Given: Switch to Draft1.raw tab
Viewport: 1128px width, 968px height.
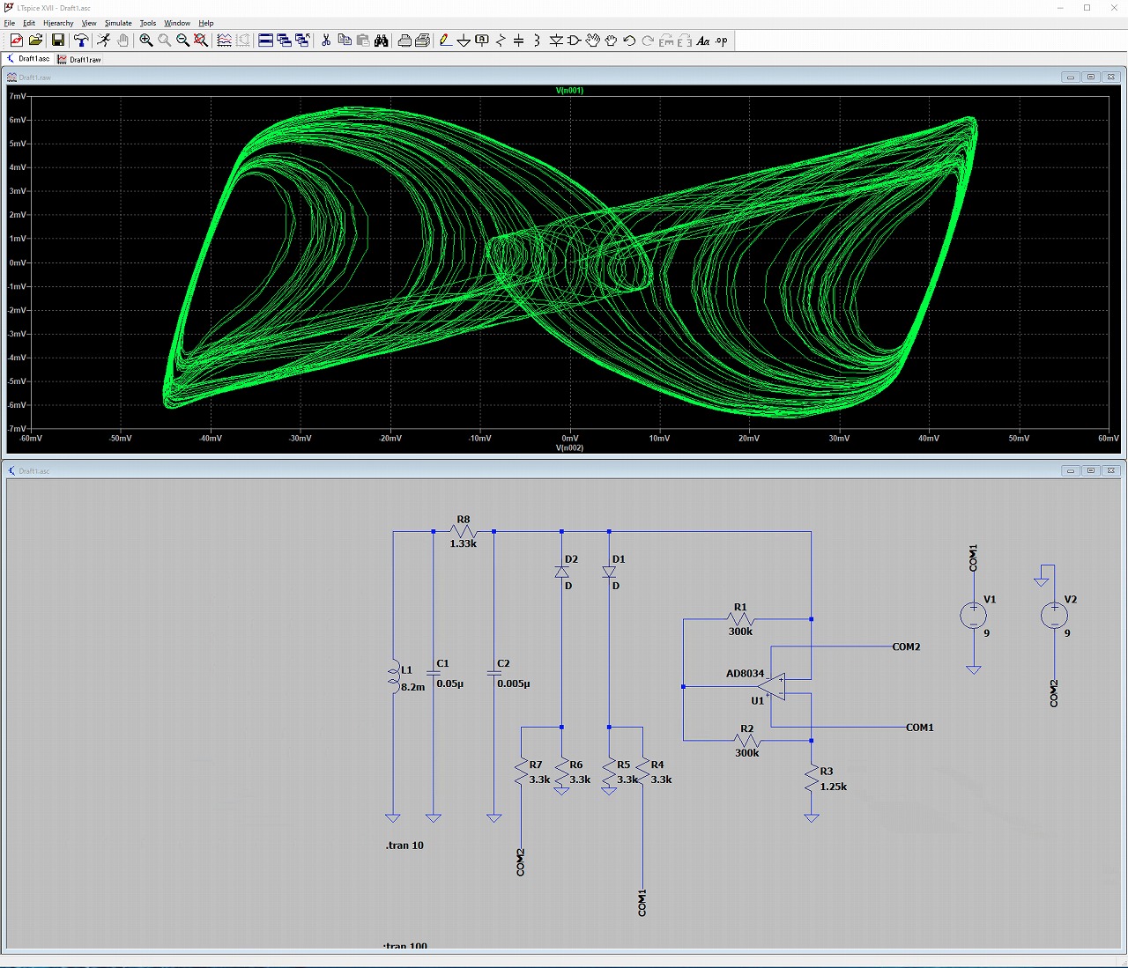Looking at the screenshot, I should pyautogui.click(x=79, y=59).
